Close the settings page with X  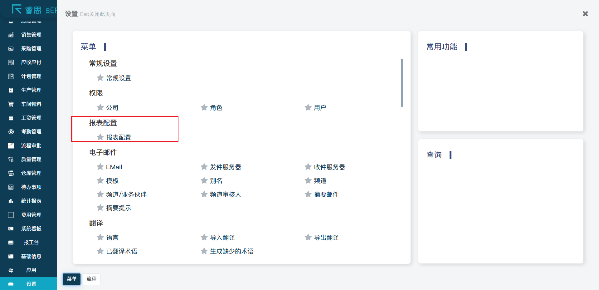[x=585, y=14]
